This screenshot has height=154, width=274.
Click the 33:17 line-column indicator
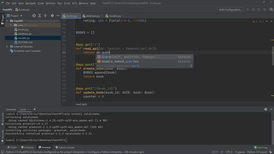(215, 152)
